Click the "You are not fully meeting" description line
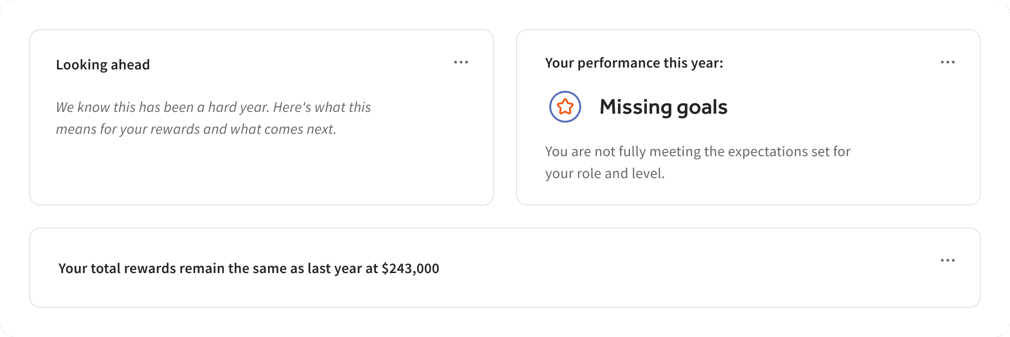Screen dimensions: 1010x337 [x=697, y=152]
